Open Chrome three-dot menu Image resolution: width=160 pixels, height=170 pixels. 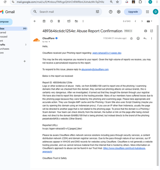(x=157, y=2)
